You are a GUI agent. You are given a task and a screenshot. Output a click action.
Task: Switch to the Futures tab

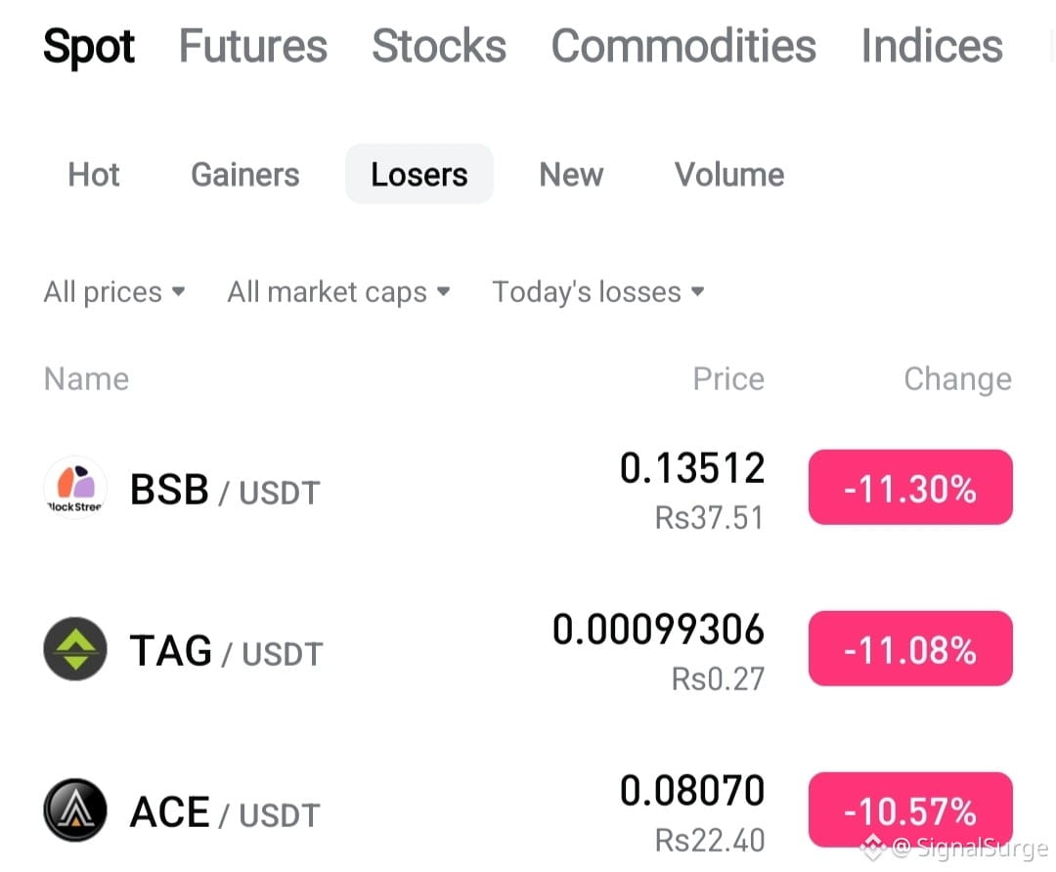coord(252,46)
